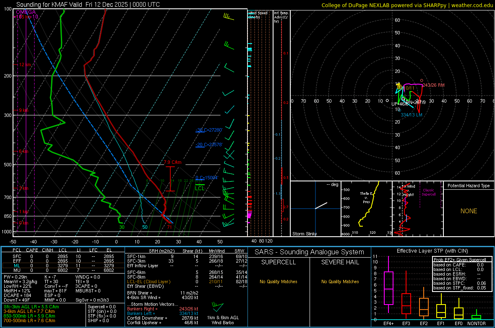The image size is (495, 328).
Task: Click the College of DuPage NEXLAB credit text
Action: coord(407,5)
